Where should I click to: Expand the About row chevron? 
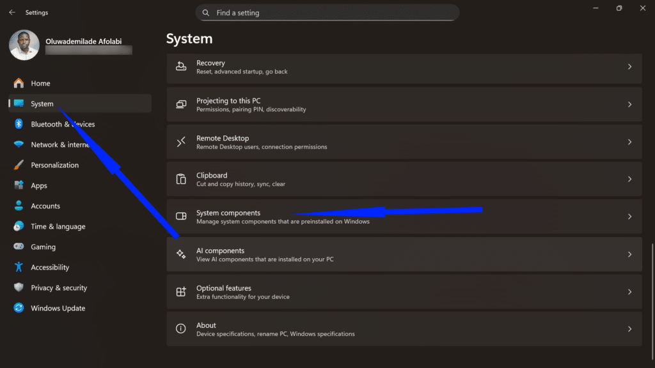point(629,329)
